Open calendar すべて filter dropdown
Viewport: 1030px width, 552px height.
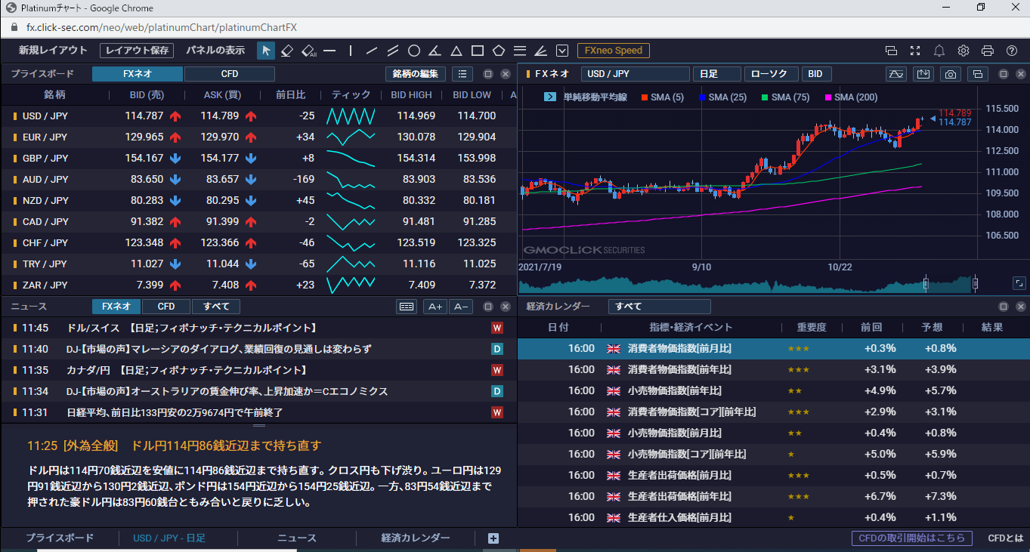[x=660, y=307]
